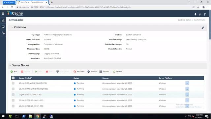Close the demoCache Details browser tab
The height and width of the screenshot is (119, 211).
(x=46, y=2)
